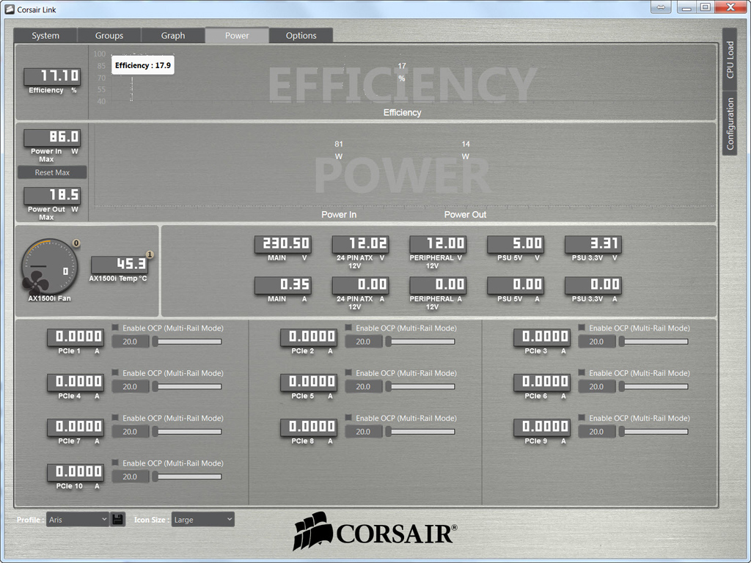Click the PSU 3.3V current 0.00 readout
This screenshot has height=563, width=751.
pos(593,285)
